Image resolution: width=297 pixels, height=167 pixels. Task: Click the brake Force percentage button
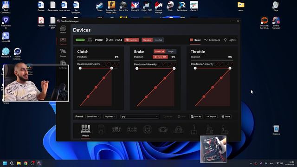point(160,57)
